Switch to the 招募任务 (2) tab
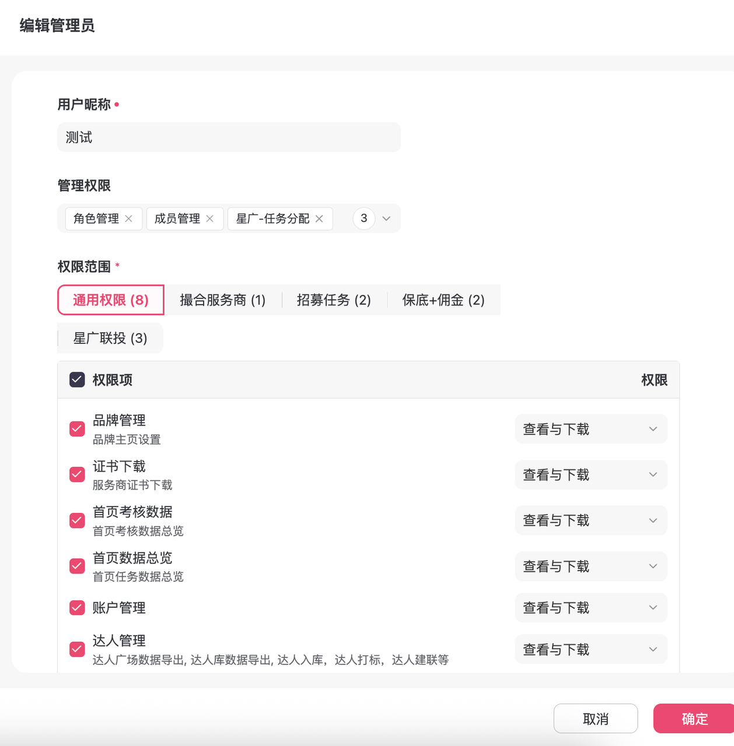This screenshot has width=734, height=746. point(334,300)
